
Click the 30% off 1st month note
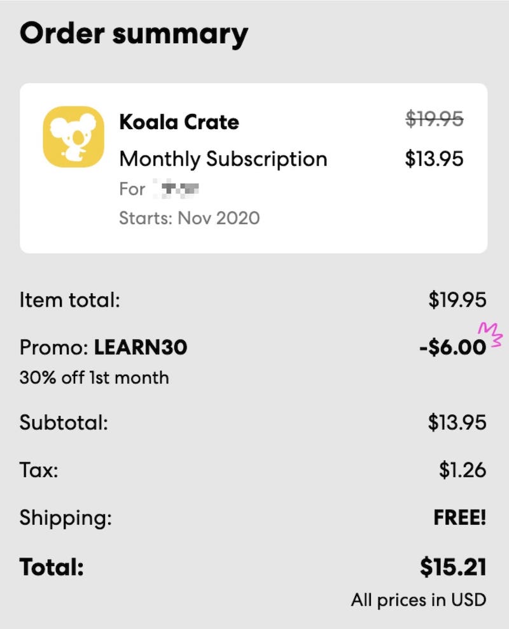click(x=94, y=378)
